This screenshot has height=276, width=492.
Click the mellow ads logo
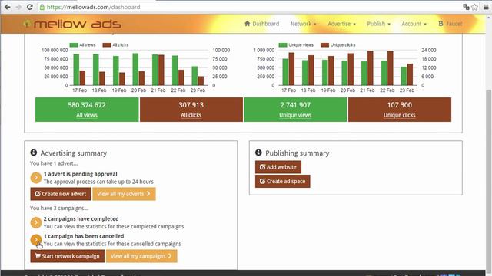[x=72, y=24]
